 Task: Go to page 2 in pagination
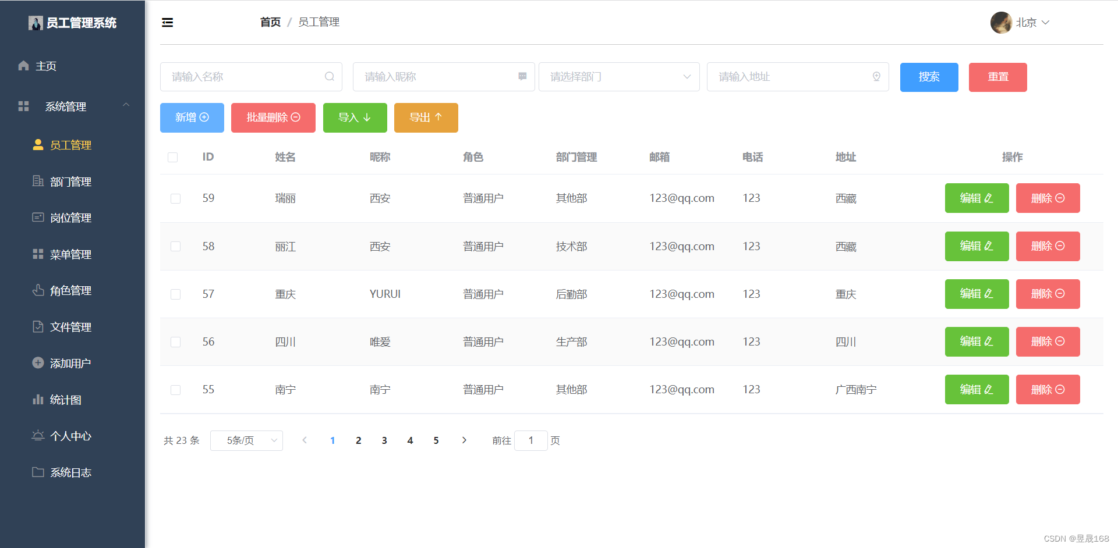pyautogui.click(x=359, y=440)
